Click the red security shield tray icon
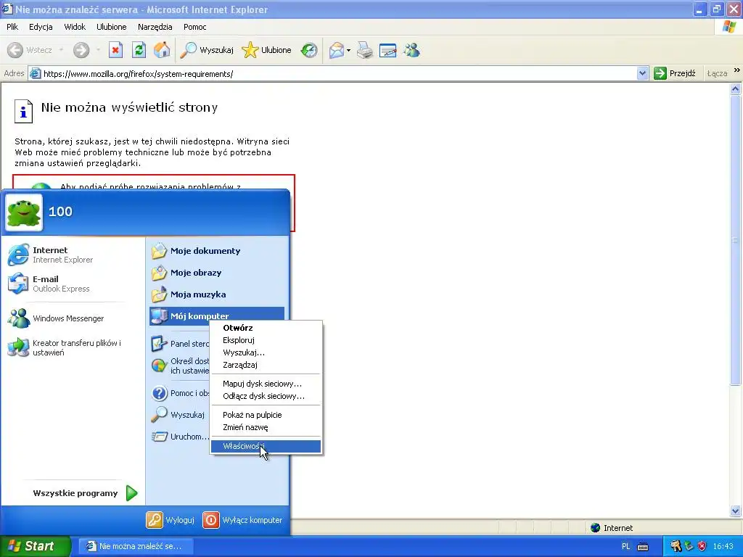Screen dimensions: 743x557 point(702,546)
